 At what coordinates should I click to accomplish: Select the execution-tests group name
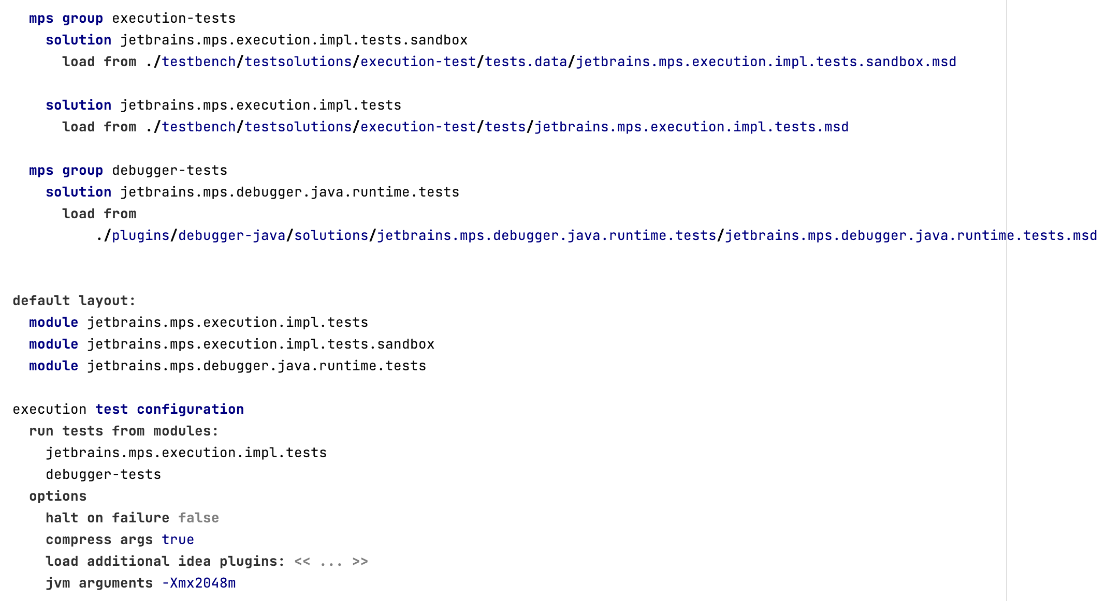[x=173, y=19]
